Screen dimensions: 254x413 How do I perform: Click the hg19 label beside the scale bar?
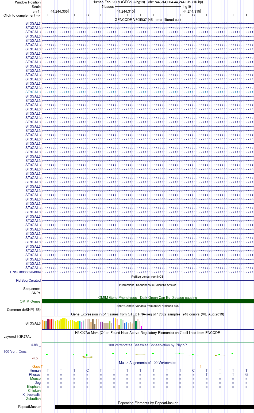point(187,7)
